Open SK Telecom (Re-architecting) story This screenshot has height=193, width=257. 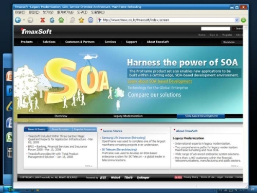point(119,150)
